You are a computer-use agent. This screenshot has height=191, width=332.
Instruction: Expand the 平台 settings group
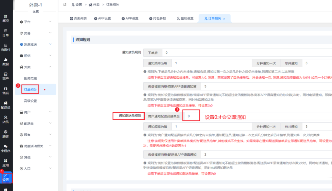point(36,22)
